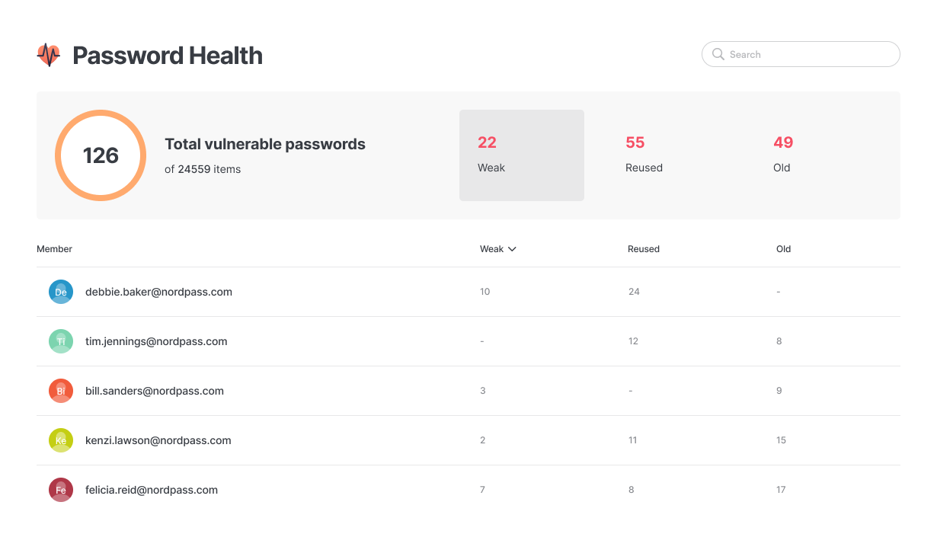Open debbie.baker's avatar

coord(61,292)
